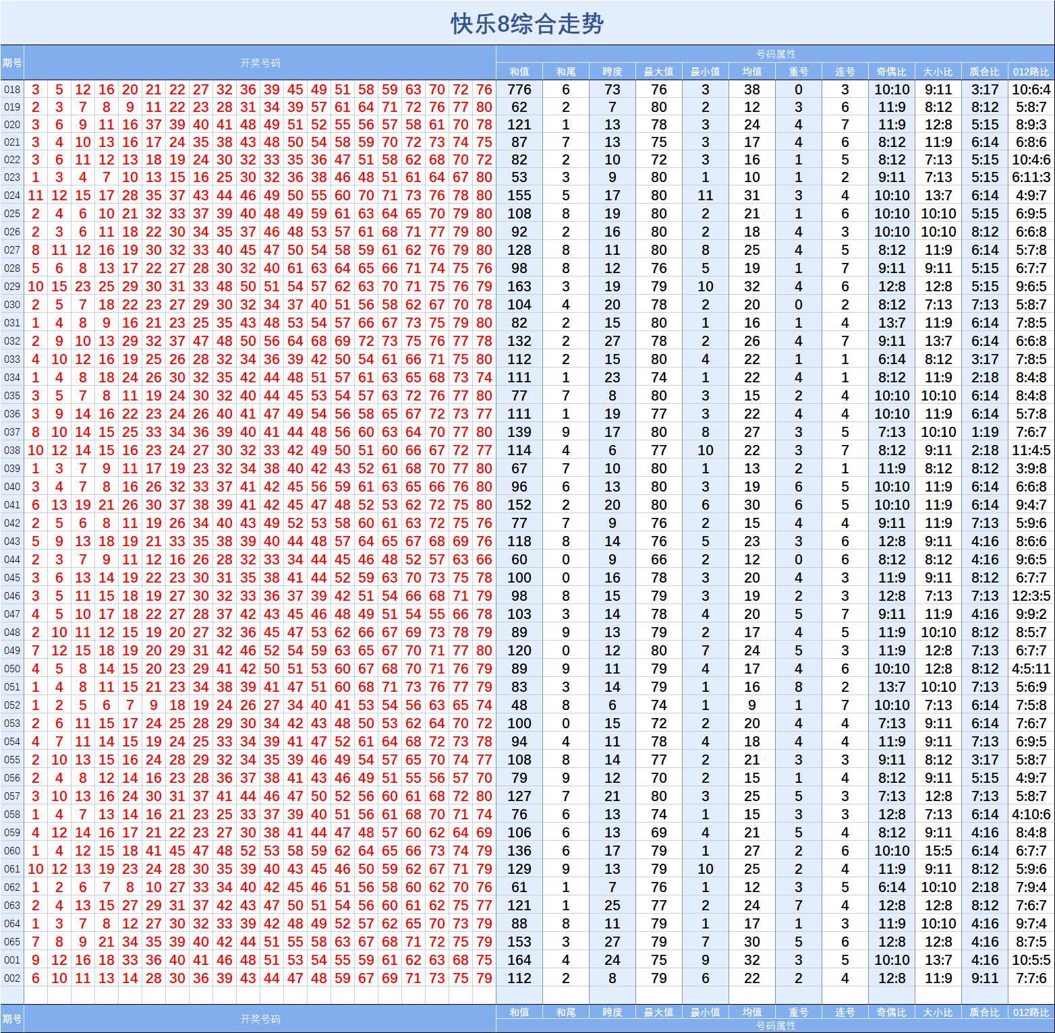Click 最大值 value 66 in row 044
This screenshot has width=1055, height=1033.
coord(659,560)
